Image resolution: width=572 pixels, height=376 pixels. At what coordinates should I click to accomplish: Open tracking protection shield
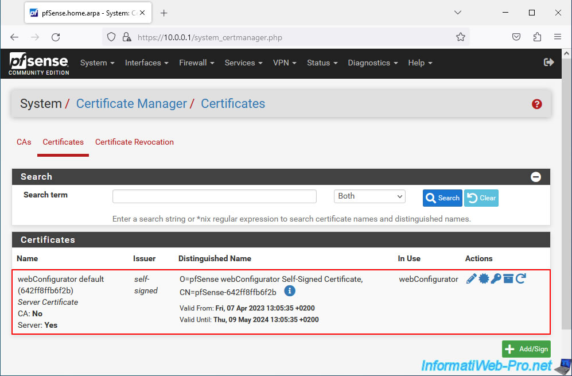point(111,37)
